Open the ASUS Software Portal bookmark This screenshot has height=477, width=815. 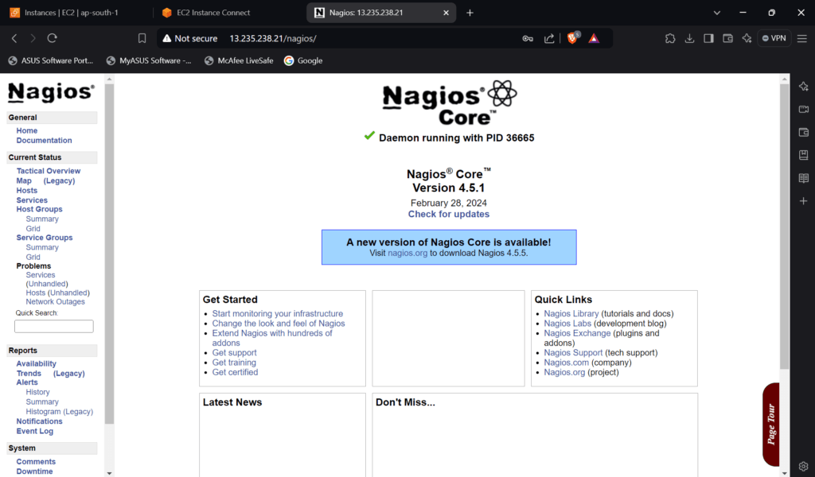tap(51, 60)
